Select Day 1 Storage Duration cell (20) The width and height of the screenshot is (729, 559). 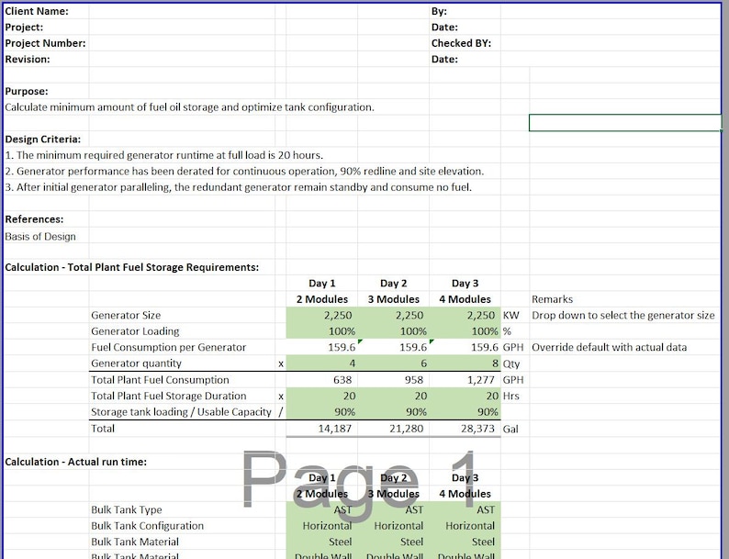[x=322, y=396]
